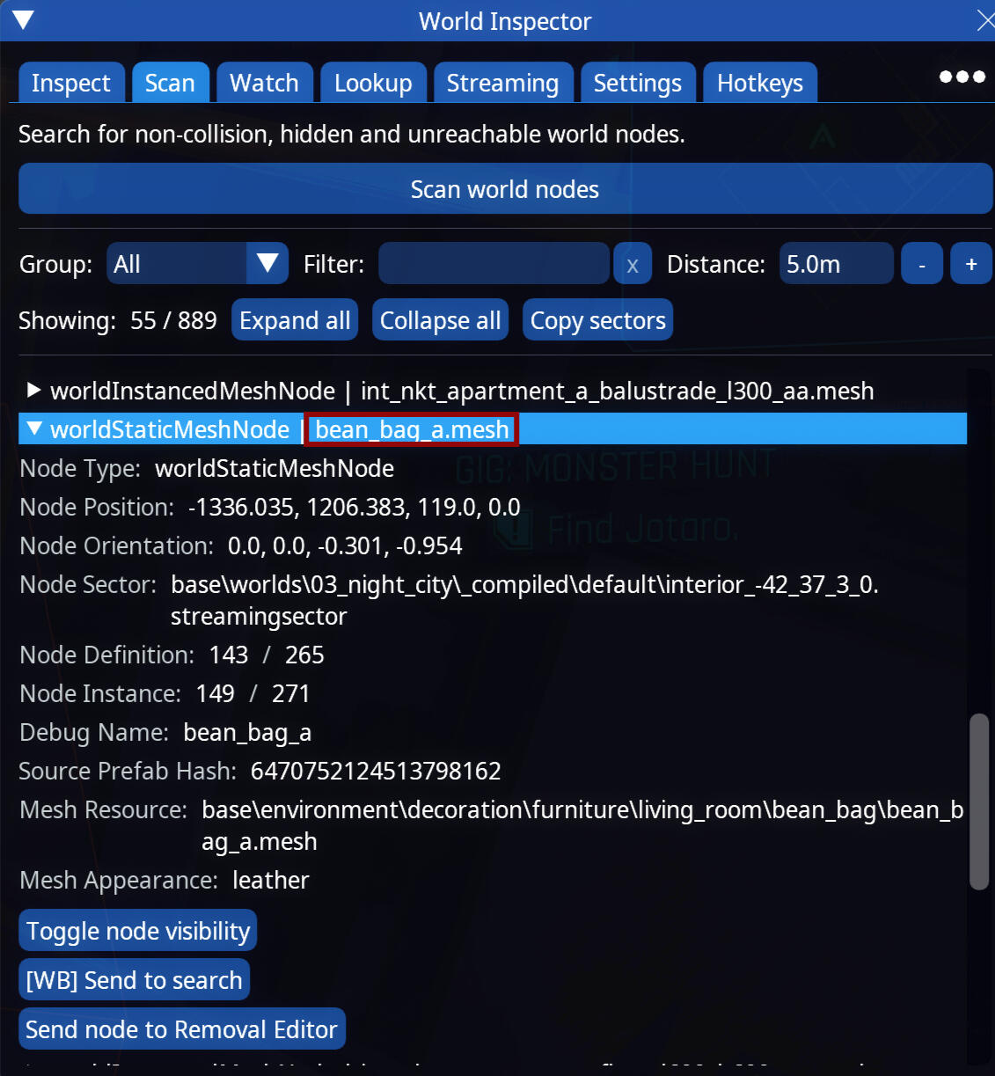
Task: Click the vertical scrollbar handle
Action: click(978, 801)
